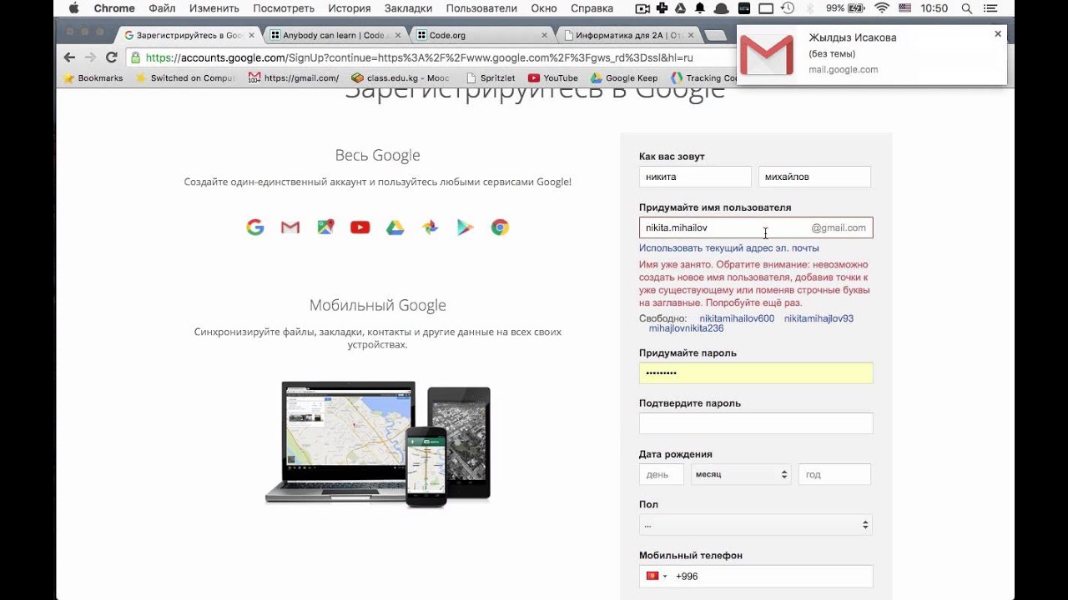
Task: Click the Google 'G' service icon
Action: (x=255, y=227)
